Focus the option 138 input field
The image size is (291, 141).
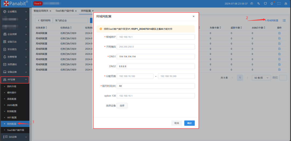click(x=156, y=96)
